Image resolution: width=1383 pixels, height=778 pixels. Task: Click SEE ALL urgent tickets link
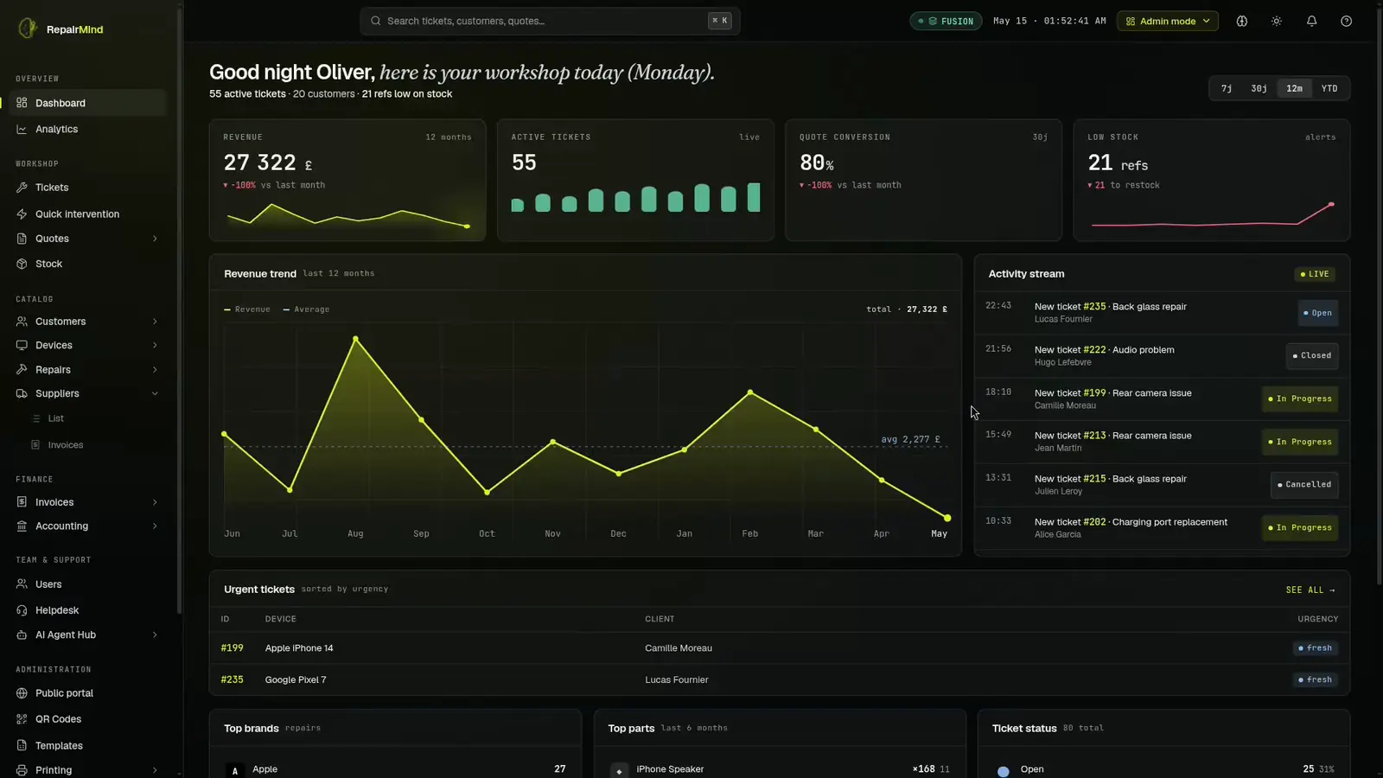coord(1310,590)
